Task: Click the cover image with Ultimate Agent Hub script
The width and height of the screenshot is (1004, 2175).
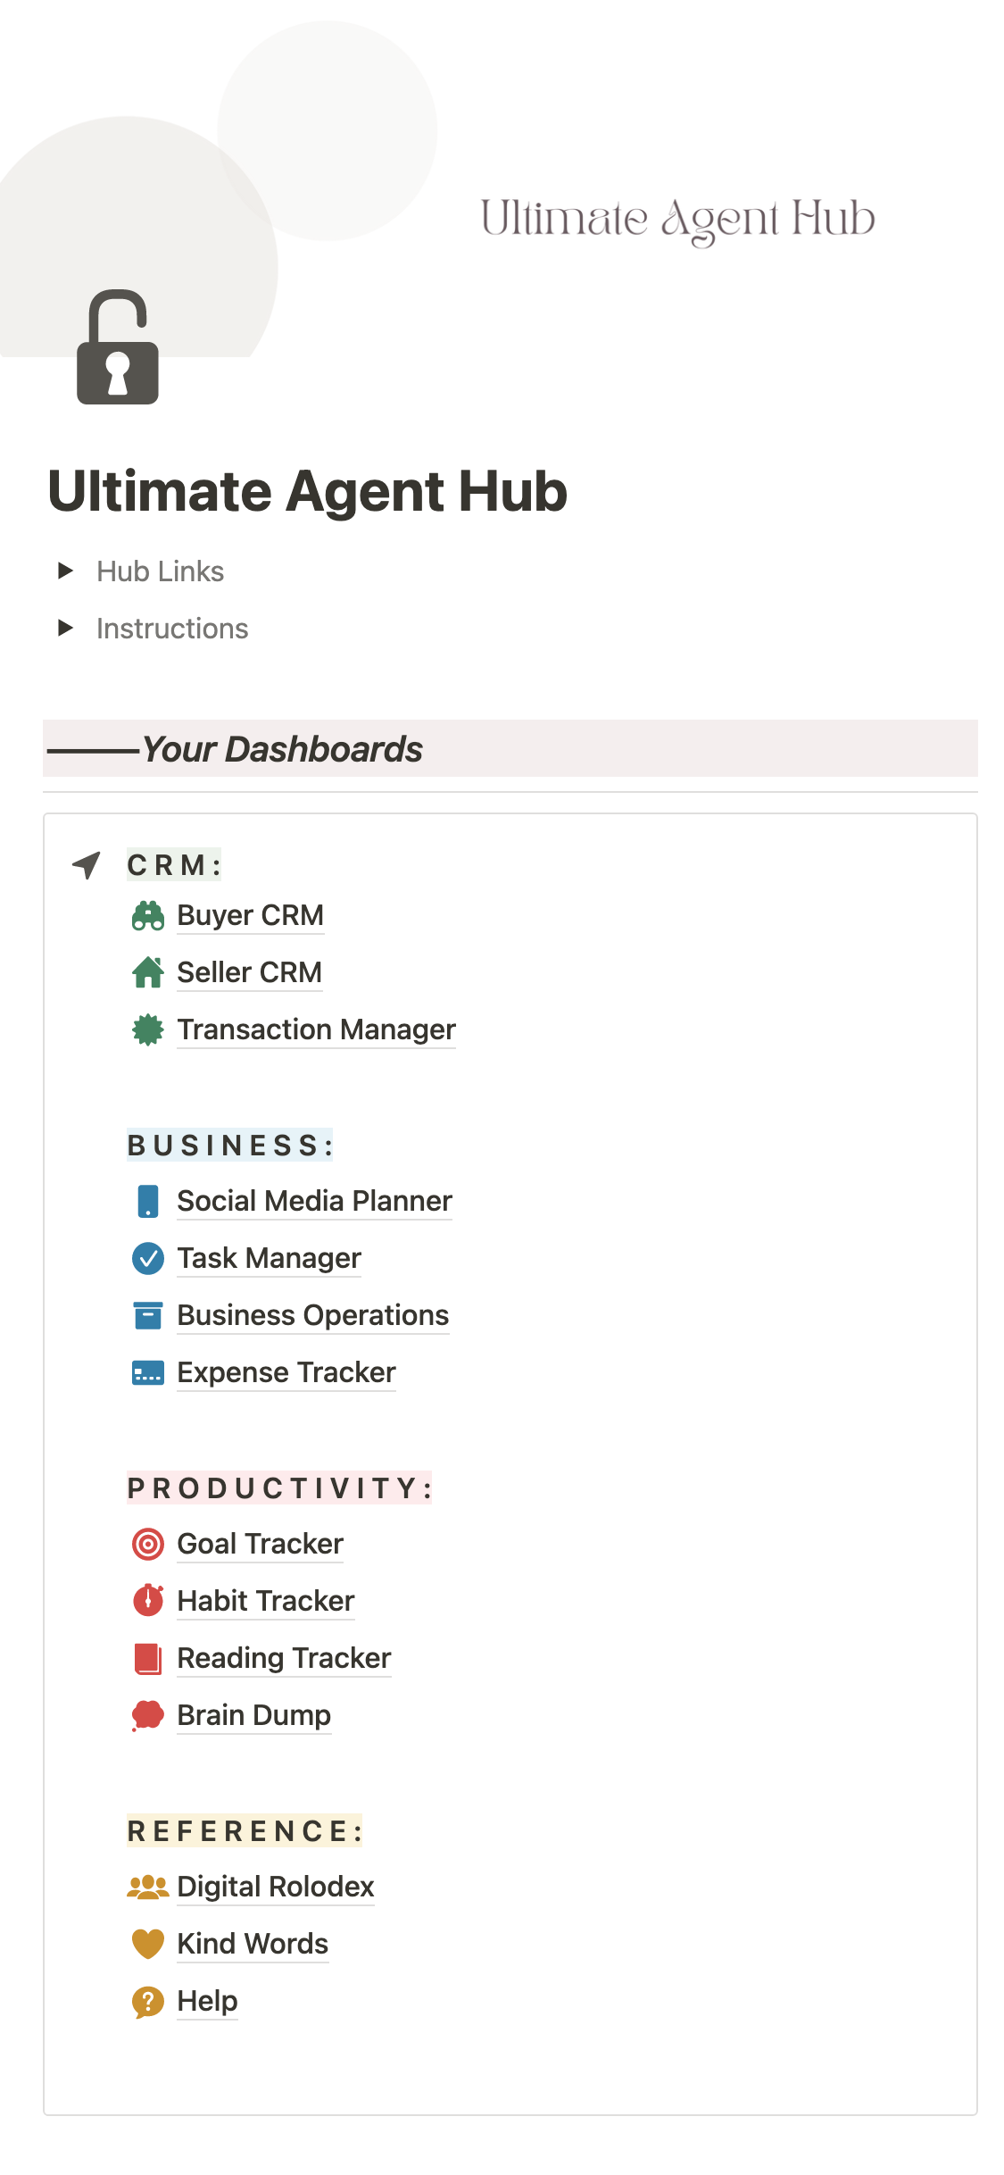Action: point(678,219)
